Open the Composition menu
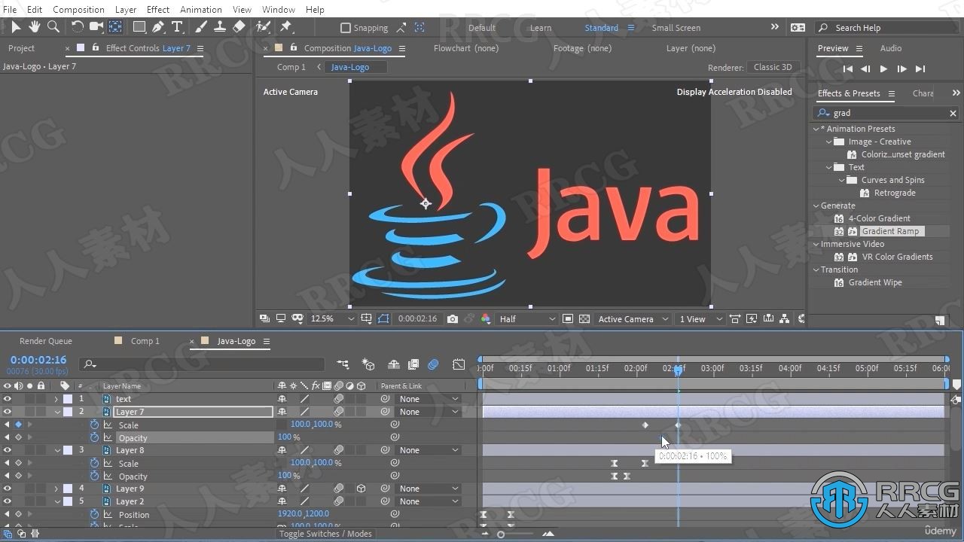964x542 pixels. click(78, 9)
